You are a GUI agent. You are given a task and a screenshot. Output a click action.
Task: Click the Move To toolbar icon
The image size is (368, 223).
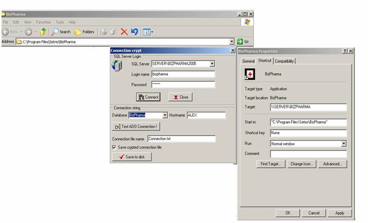point(104,32)
